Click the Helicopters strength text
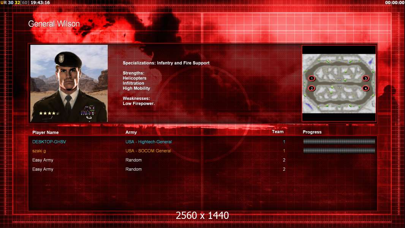 click(x=134, y=78)
